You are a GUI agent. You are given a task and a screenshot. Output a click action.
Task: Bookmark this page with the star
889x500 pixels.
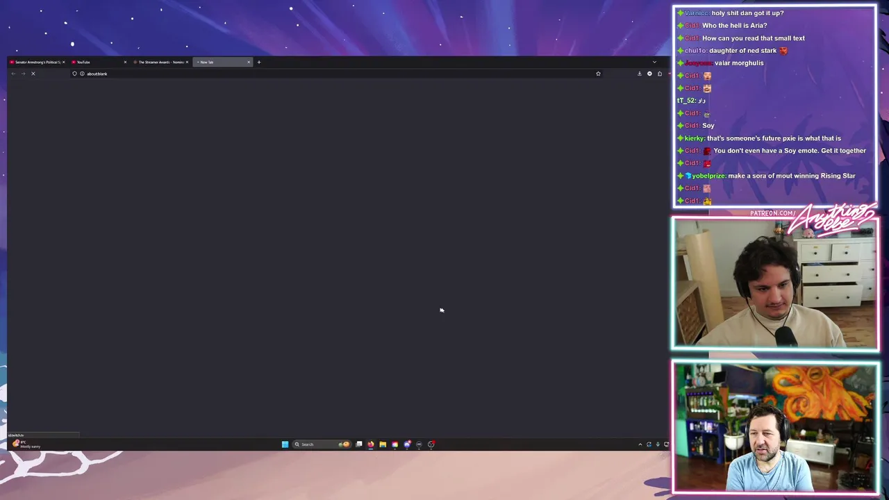[598, 74]
